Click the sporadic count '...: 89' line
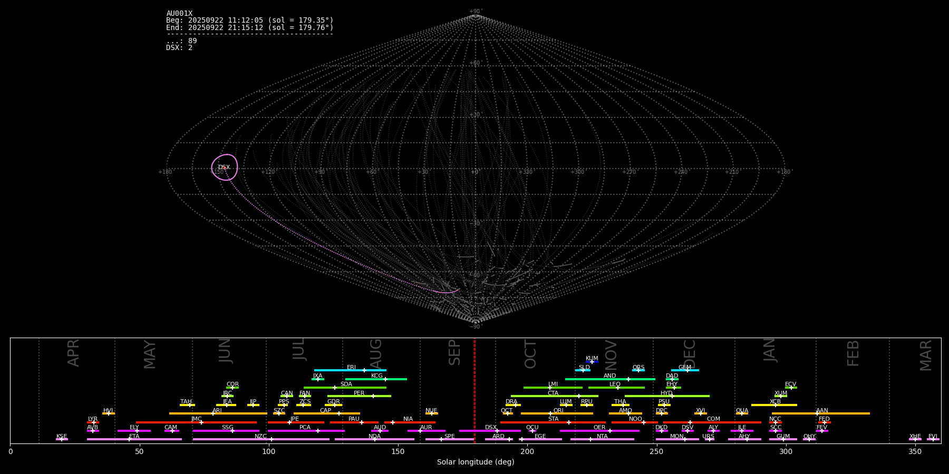 [x=181, y=41]
